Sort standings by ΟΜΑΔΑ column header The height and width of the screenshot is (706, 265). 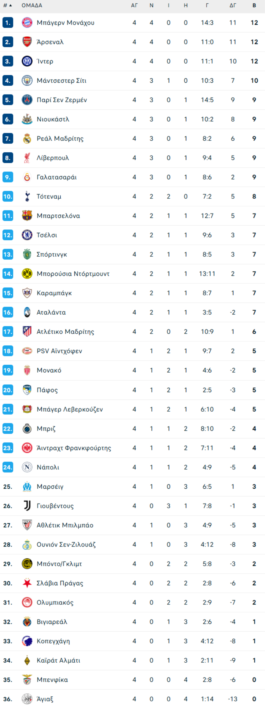point(32,5)
